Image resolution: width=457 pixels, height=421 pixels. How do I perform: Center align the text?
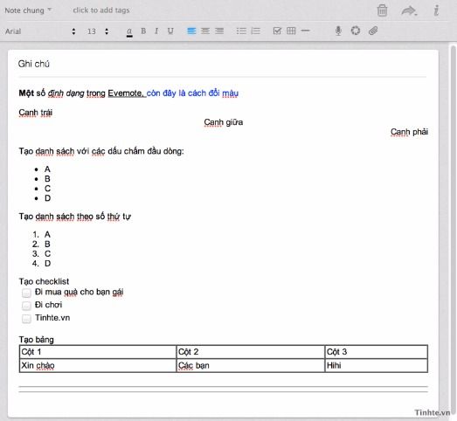tap(205, 31)
